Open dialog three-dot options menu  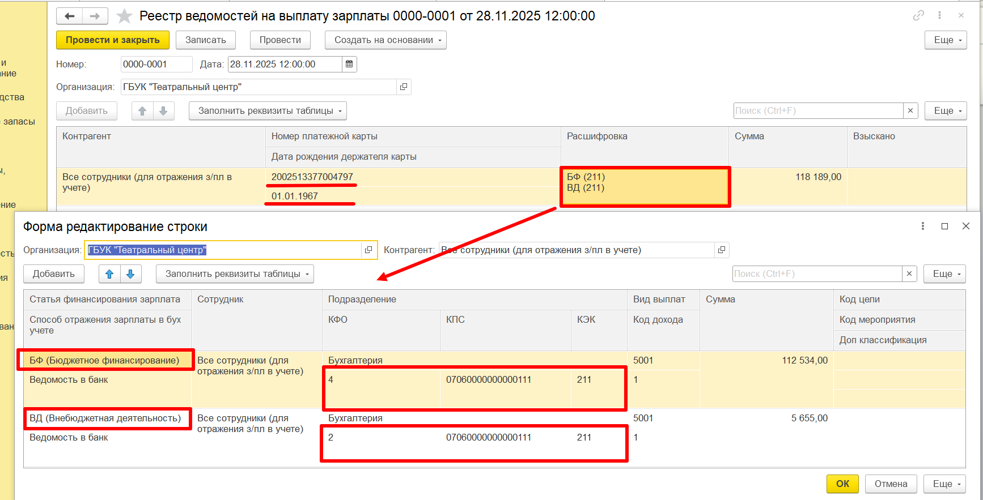pos(923,226)
